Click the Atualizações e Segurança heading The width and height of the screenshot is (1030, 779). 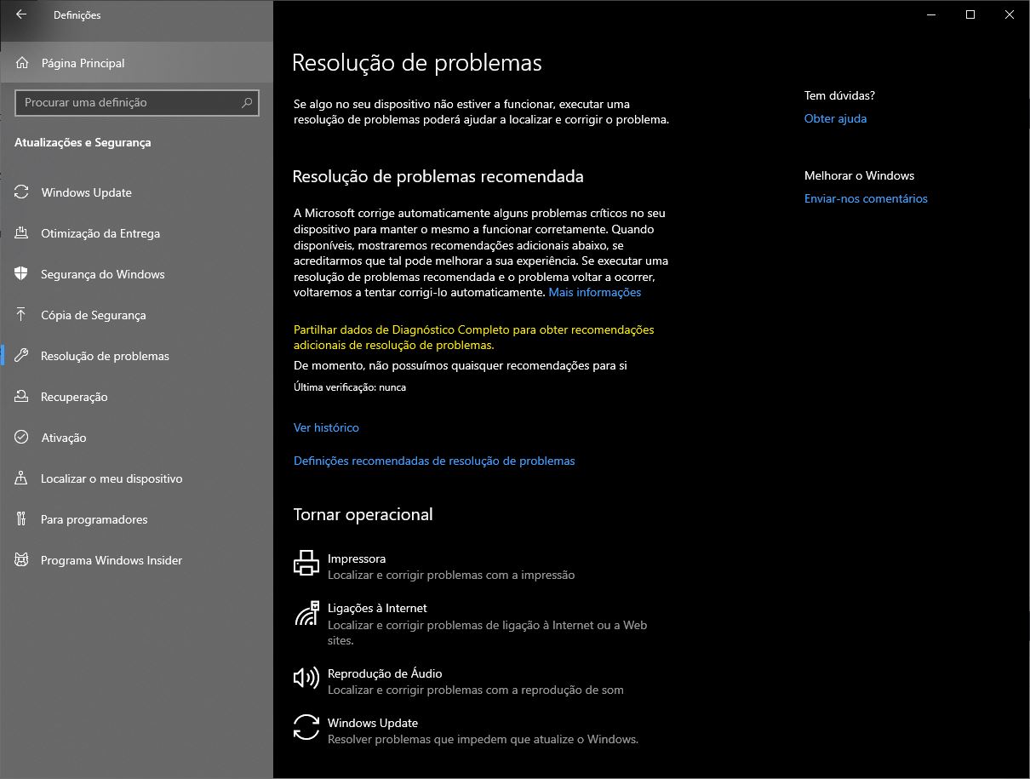[83, 142]
